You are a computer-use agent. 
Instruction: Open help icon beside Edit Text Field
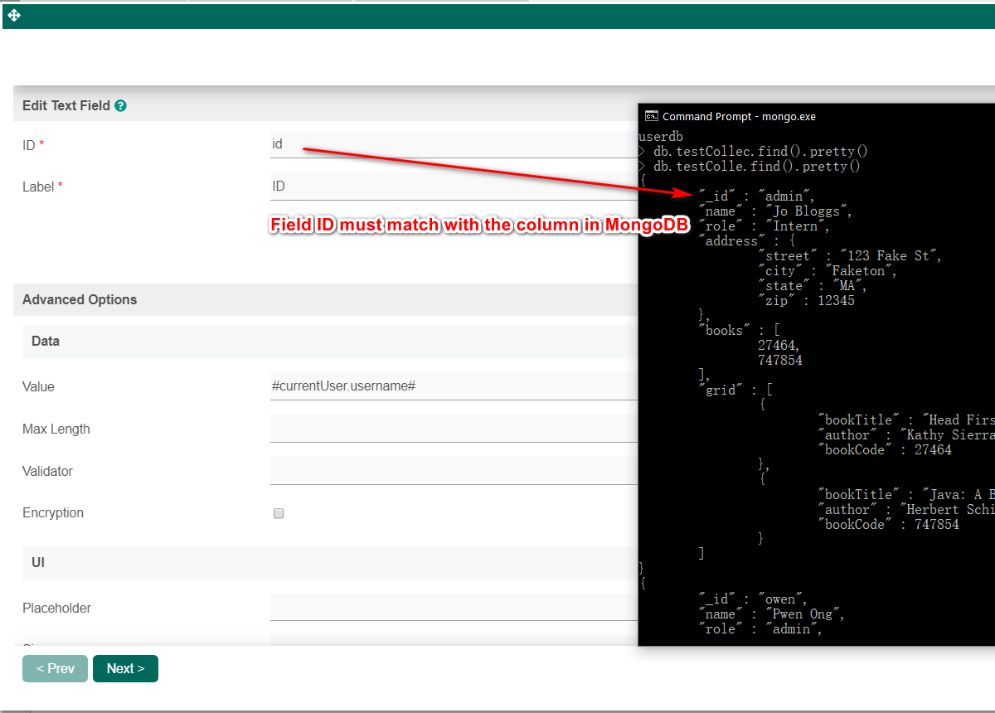click(120, 106)
